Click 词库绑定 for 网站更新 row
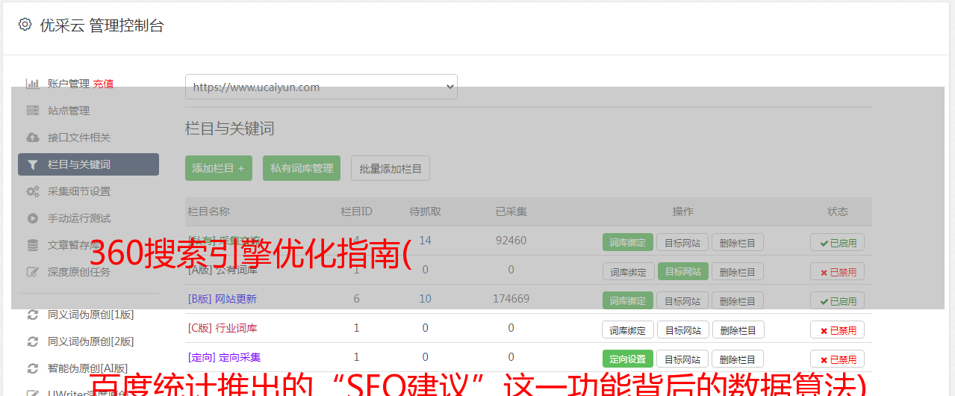955x396 pixels. (x=628, y=300)
